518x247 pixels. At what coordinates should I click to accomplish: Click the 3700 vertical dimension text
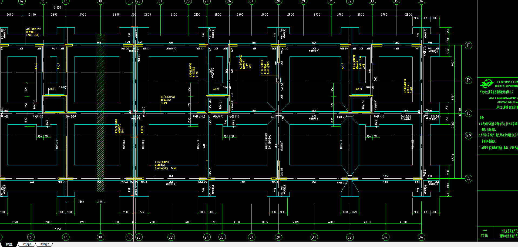[453, 97]
